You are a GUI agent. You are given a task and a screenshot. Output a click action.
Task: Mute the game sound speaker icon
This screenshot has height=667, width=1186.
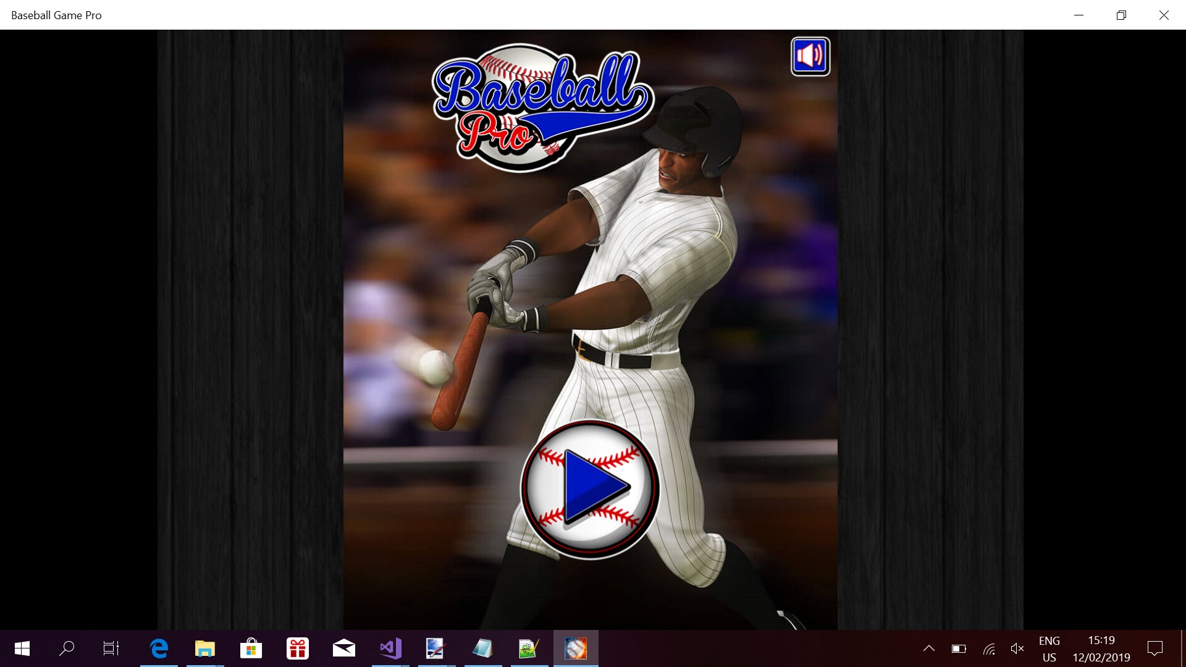(810, 57)
